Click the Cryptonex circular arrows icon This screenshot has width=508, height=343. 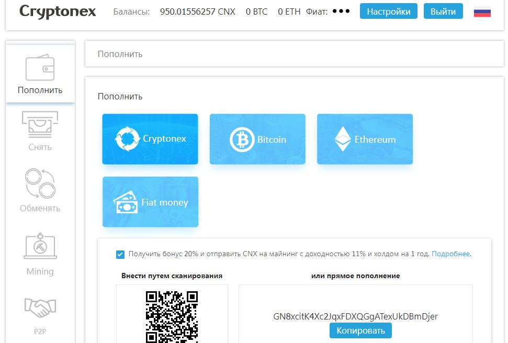pyautogui.click(x=127, y=139)
